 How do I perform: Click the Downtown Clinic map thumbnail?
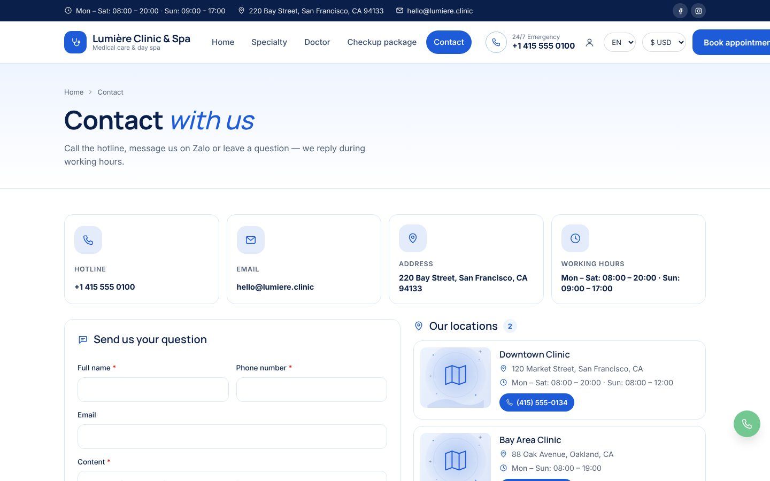(x=456, y=378)
